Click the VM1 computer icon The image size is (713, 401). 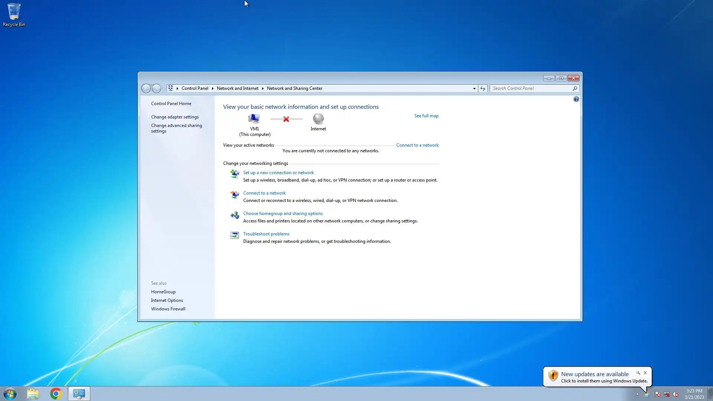coord(254,119)
